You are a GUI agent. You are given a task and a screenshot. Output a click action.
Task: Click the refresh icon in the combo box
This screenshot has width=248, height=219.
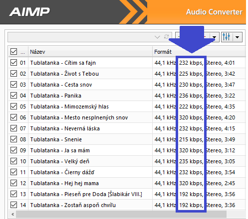coord(167,37)
